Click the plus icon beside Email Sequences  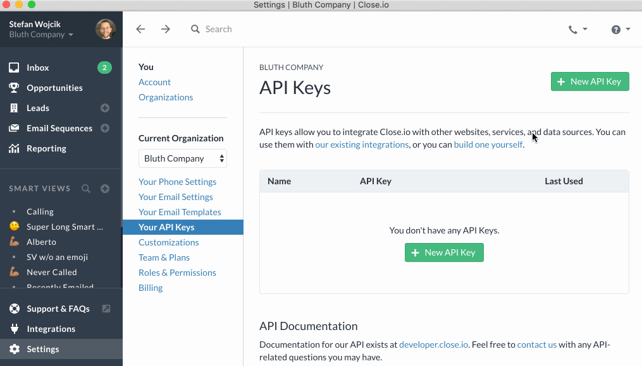coord(106,128)
